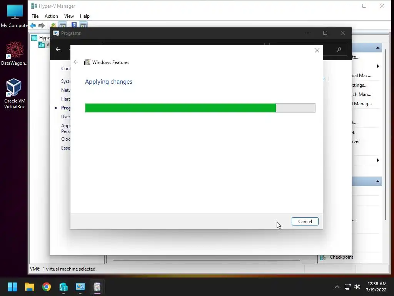Cancel the Windows Features changes
The height and width of the screenshot is (296, 394).
(x=305, y=222)
